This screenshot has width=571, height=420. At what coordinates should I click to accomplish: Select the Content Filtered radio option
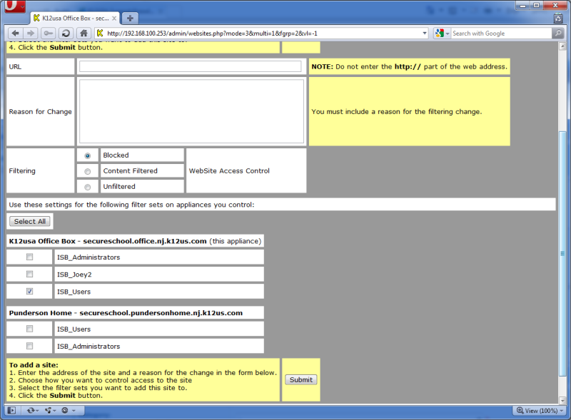coord(88,171)
